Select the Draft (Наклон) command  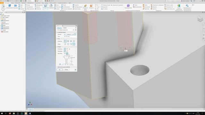pos(57,9)
